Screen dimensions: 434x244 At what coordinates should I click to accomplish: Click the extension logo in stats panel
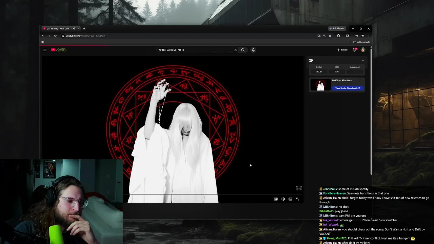coord(311,61)
